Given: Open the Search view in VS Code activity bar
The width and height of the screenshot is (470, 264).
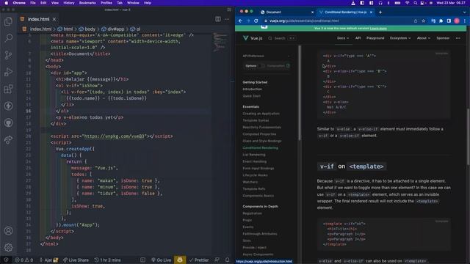Looking at the screenshot, I should point(8,38).
